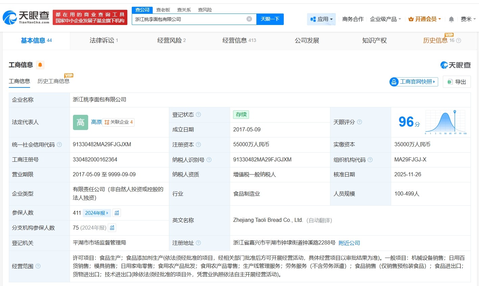Click the 天眼查 watermark logo on the right
Viewport: 479px width, 286px height.
click(456, 65)
